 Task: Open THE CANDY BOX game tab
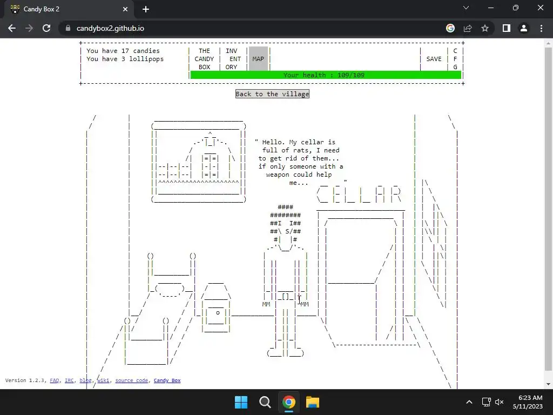204,59
